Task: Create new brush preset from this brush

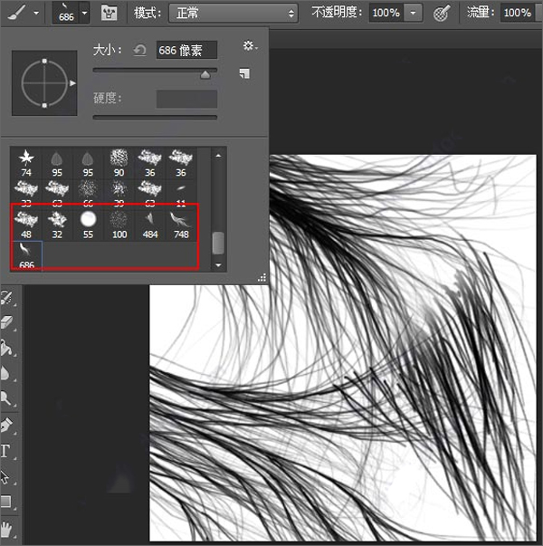Action: 244,73
